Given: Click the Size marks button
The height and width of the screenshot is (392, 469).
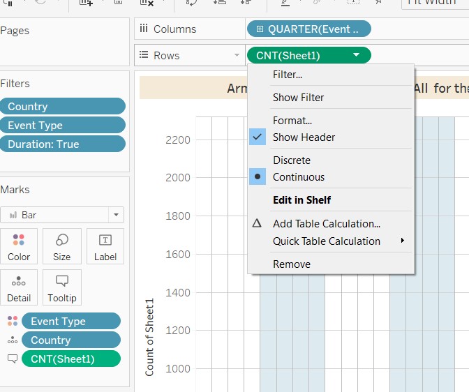Looking at the screenshot, I should click(61, 246).
